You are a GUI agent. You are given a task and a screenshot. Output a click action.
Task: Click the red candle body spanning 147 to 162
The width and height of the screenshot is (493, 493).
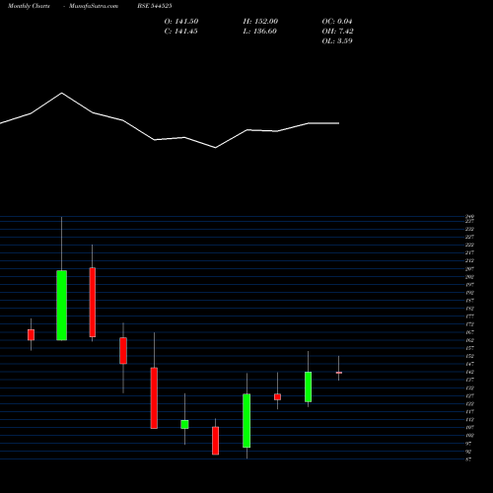point(123,351)
